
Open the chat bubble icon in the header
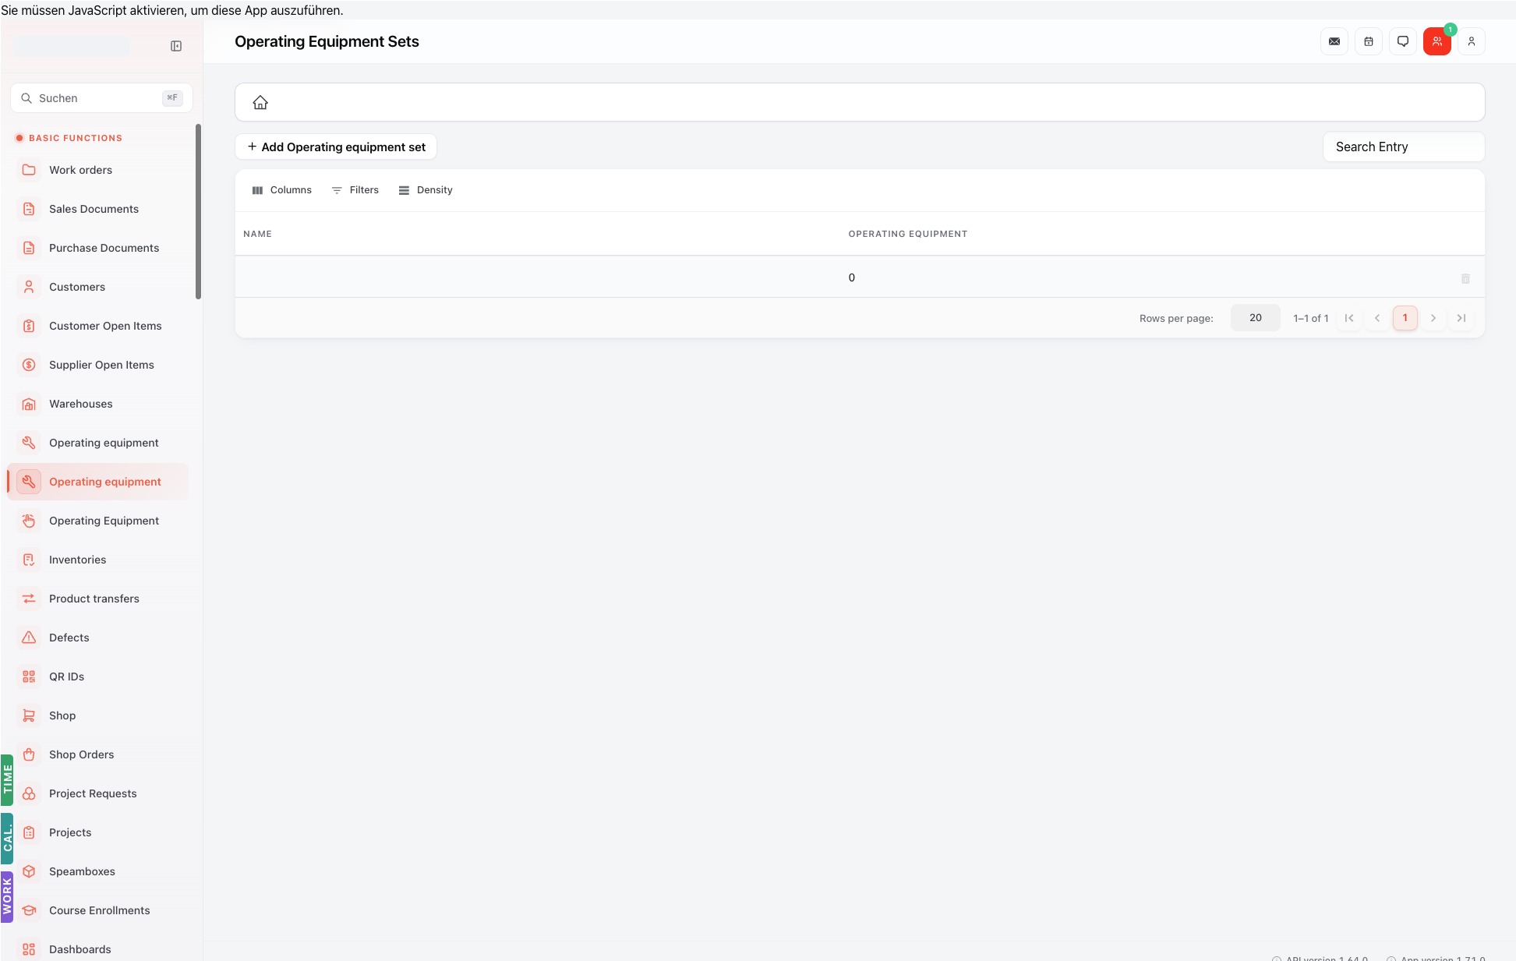tap(1403, 41)
